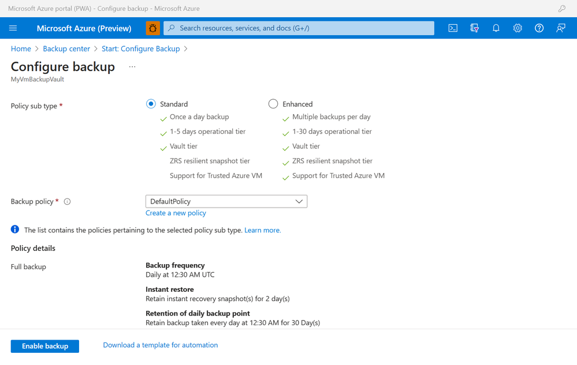Click the info icon beside Backup policy
The height and width of the screenshot is (365, 577).
(x=67, y=201)
